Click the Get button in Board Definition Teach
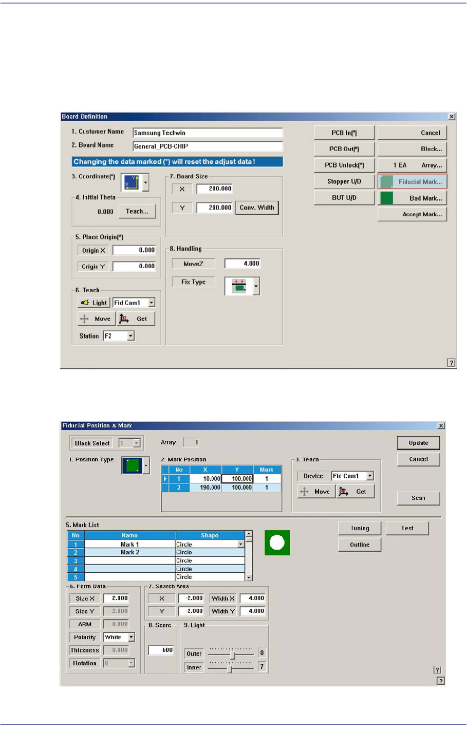 click(136, 319)
